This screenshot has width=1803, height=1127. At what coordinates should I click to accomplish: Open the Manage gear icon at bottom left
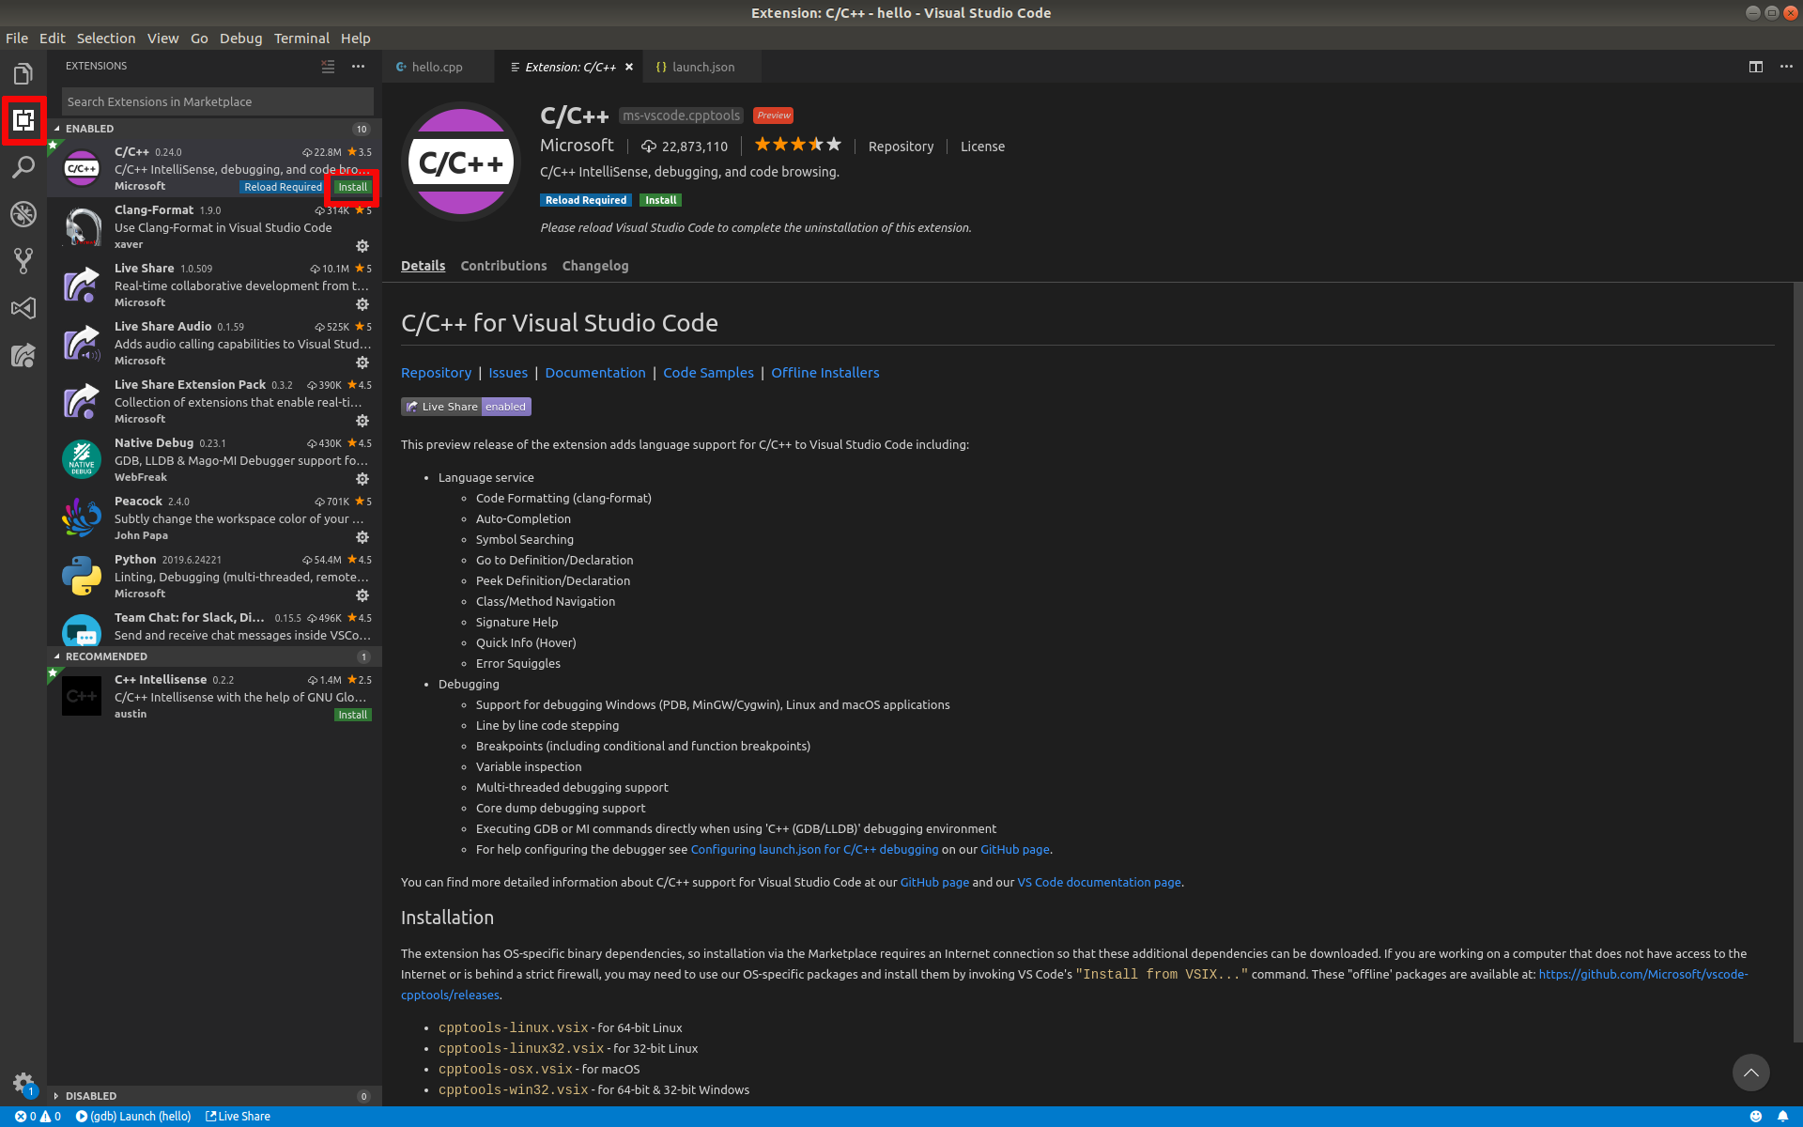tap(23, 1082)
